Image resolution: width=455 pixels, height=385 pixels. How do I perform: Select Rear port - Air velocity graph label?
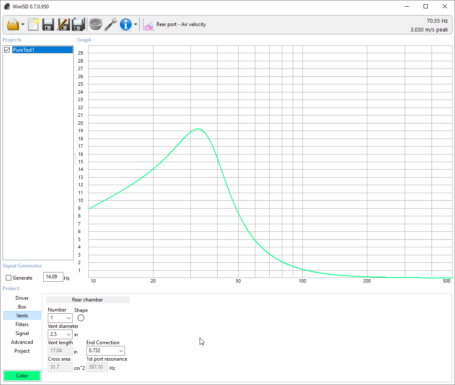coord(181,24)
